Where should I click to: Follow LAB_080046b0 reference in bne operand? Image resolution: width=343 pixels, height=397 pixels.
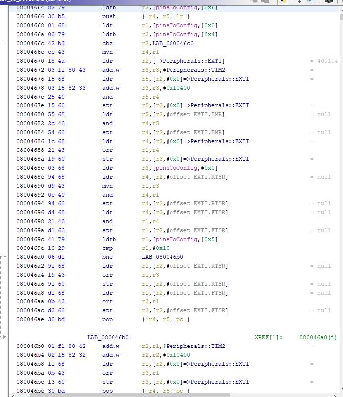(x=163, y=257)
